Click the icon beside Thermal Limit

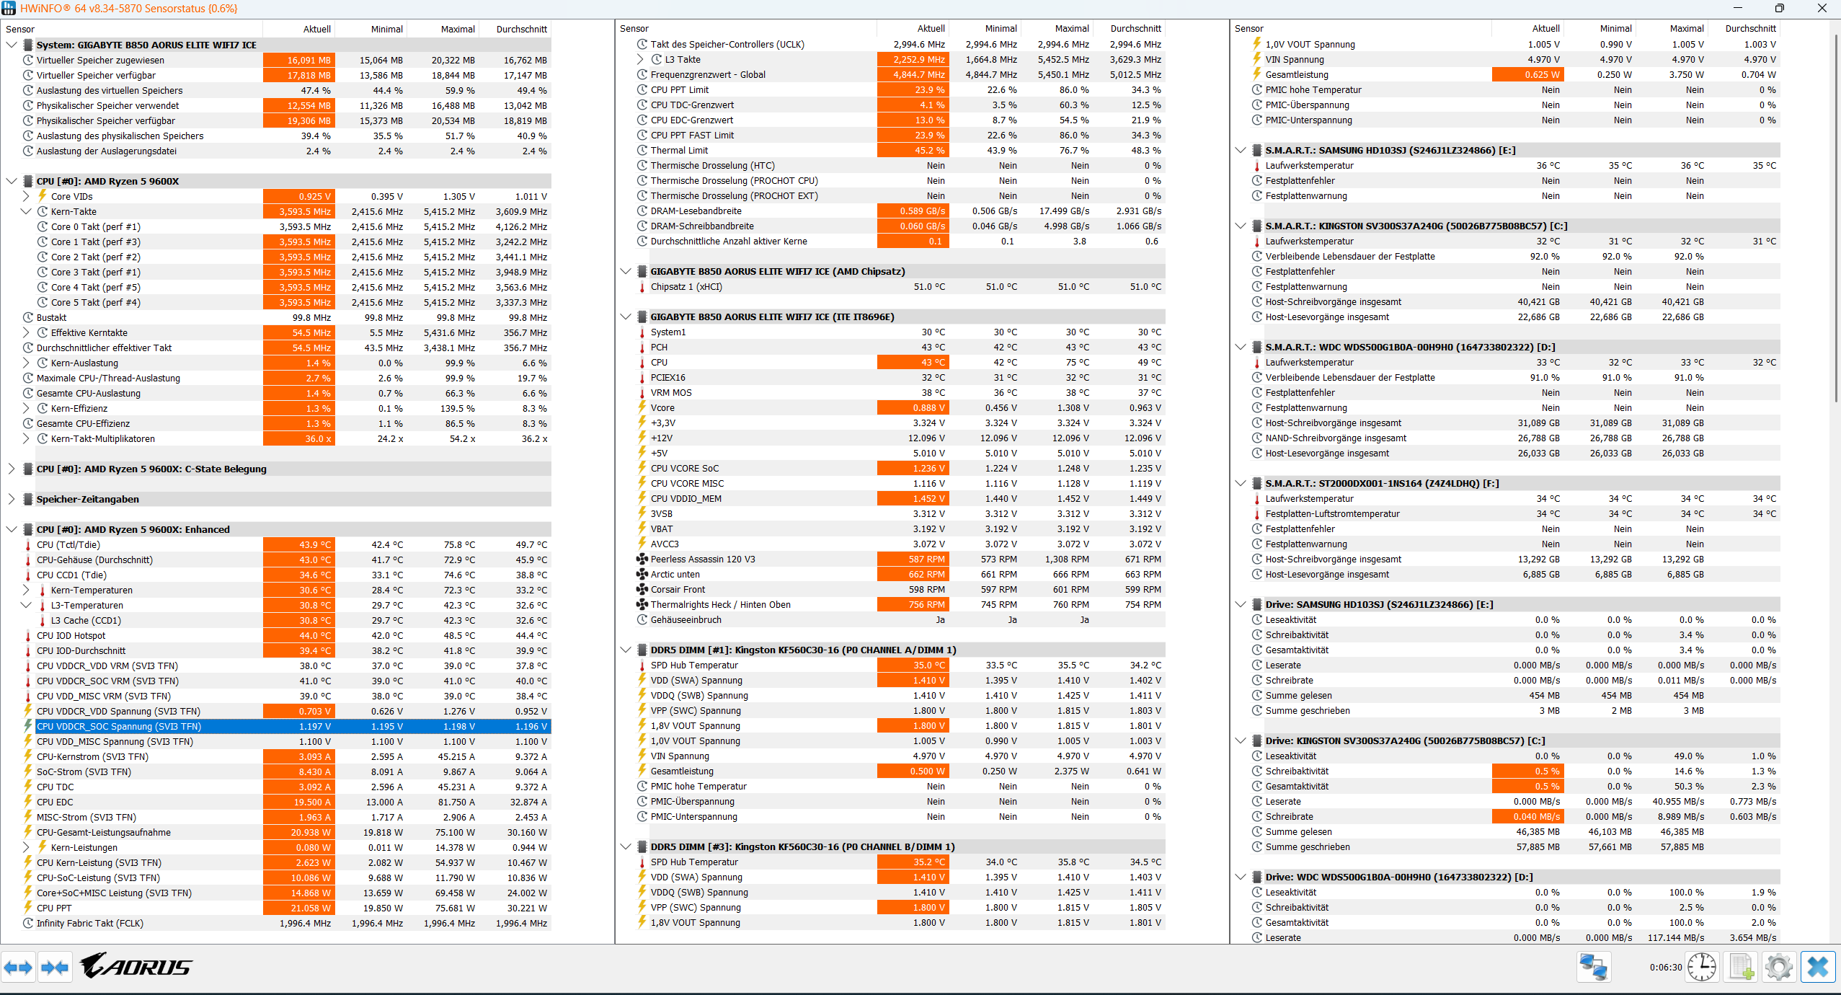click(642, 151)
